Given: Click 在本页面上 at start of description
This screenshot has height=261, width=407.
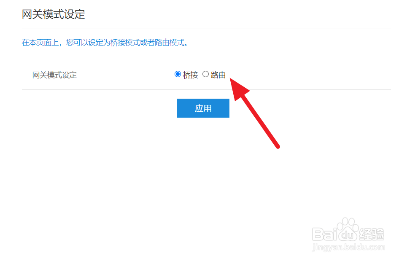Looking at the screenshot, I should pyautogui.click(x=40, y=42).
